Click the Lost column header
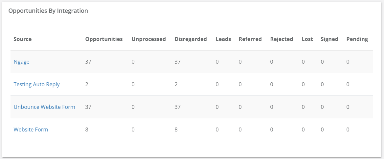 point(307,39)
